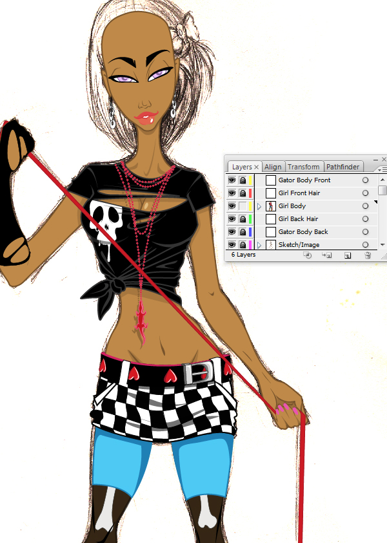Image resolution: width=387 pixels, height=543 pixels.
Task: Target the Girl Body layer circle
Action: coord(365,206)
